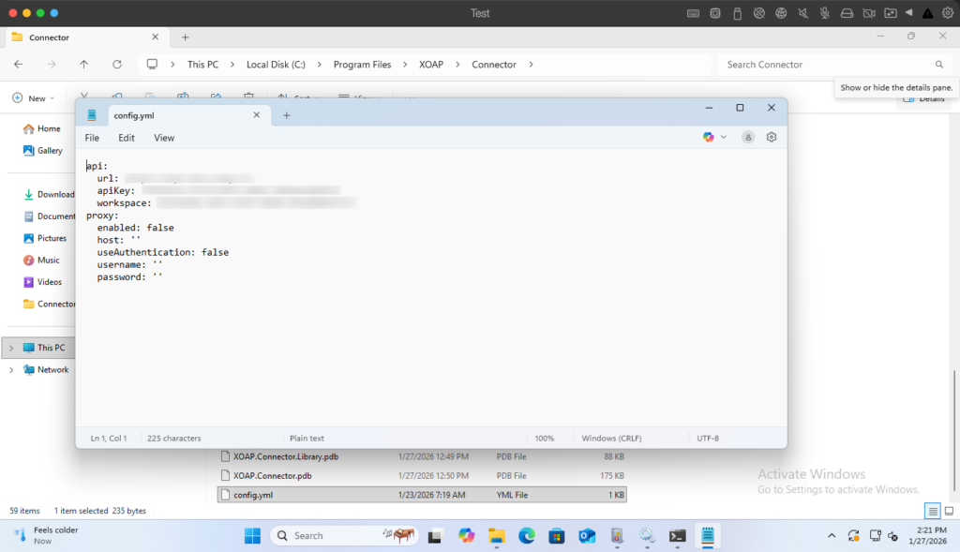This screenshot has width=960, height=552.
Task: Click the Search Connector input field
Action: (x=825, y=65)
